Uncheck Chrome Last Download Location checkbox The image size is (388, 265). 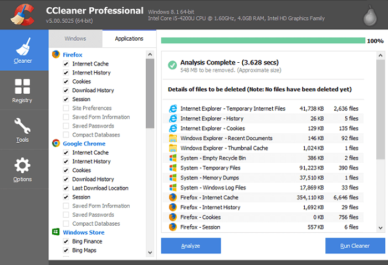click(x=66, y=188)
